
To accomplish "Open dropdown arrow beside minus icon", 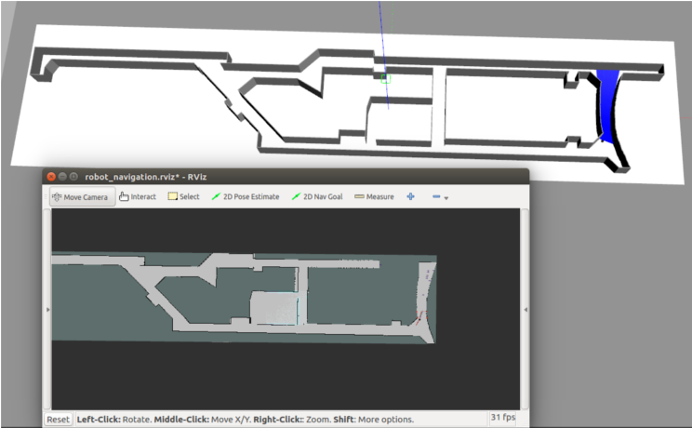I will tap(446, 198).
